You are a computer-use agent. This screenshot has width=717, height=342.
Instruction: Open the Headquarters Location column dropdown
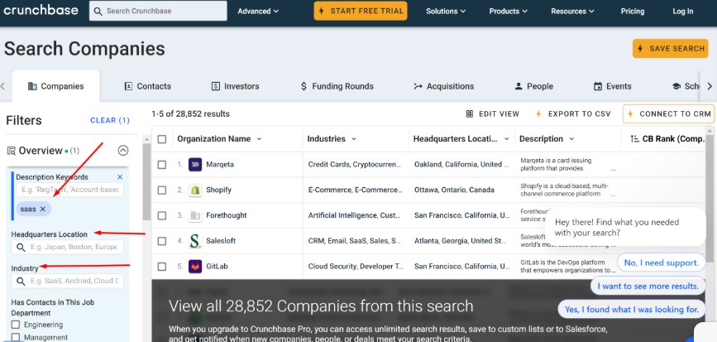(x=507, y=139)
